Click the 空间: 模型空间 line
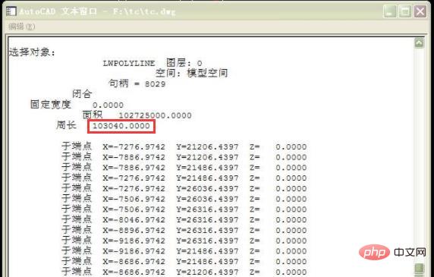The image size is (434, 277). 191,74
